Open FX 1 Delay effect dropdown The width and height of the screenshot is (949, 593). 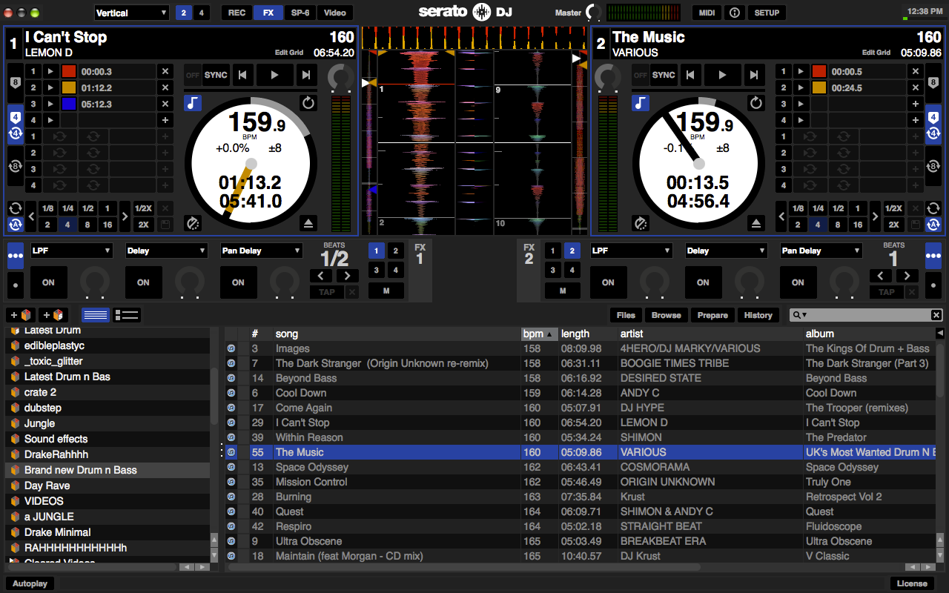pos(167,251)
